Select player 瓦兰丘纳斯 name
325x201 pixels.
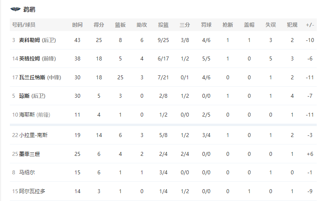tap(32, 77)
